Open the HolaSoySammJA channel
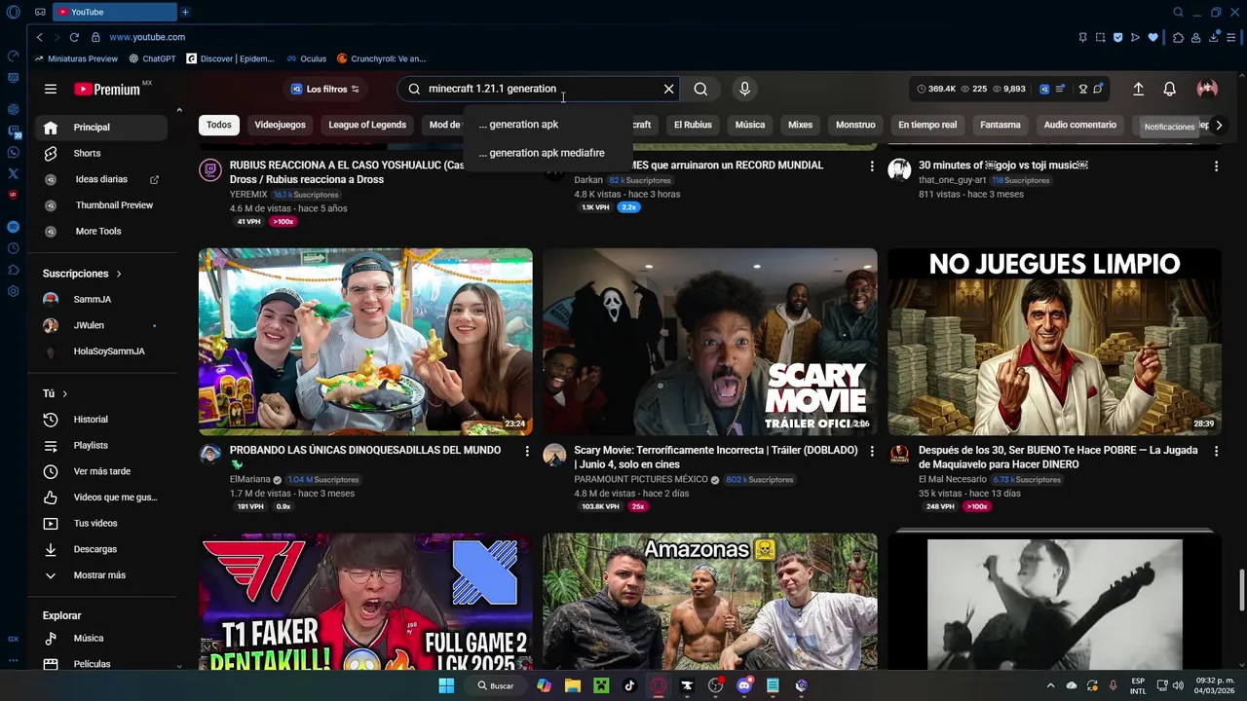The image size is (1247, 701). (101, 351)
